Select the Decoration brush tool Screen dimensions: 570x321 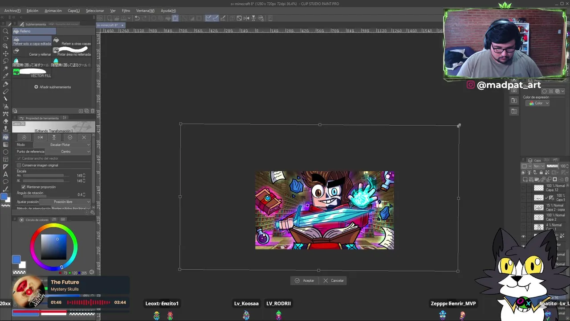click(x=6, y=114)
